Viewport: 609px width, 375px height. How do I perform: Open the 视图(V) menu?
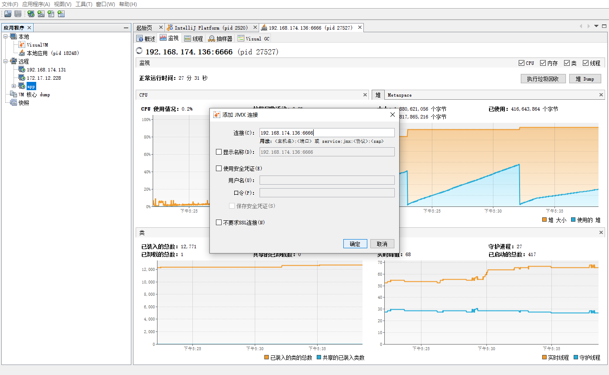63,4
